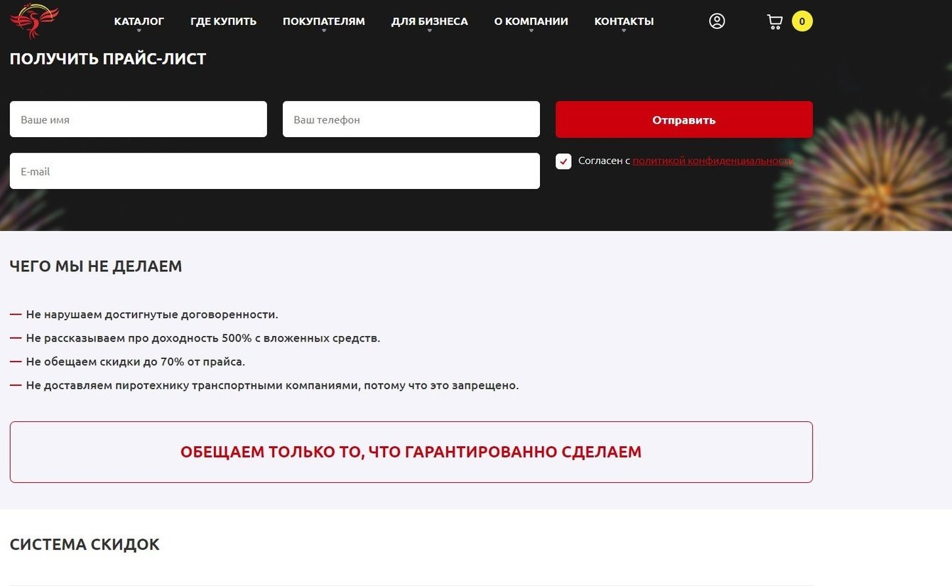Image resolution: width=952 pixels, height=586 pixels.
Task: Click the yellow cart counter badge
Action: click(x=802, y=21)
